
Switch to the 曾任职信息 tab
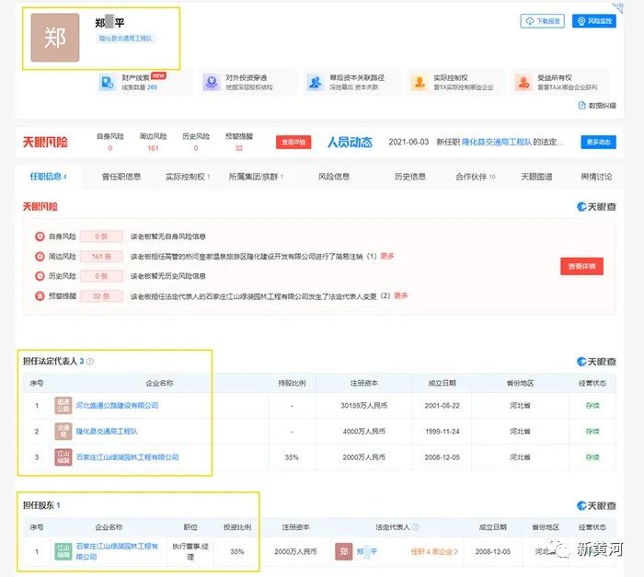(x=121, y=177)
